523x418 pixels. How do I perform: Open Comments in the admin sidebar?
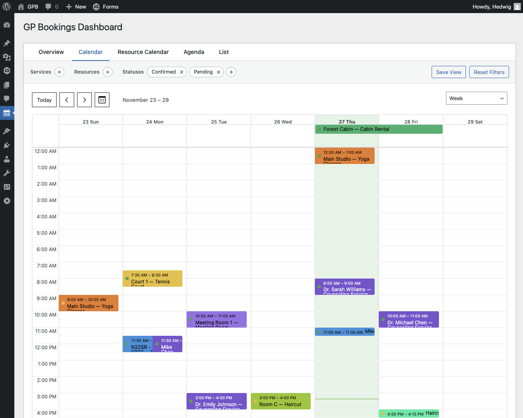[x=7, y=99]
